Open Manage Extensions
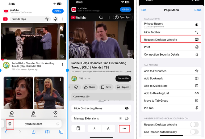 (101, 118)
